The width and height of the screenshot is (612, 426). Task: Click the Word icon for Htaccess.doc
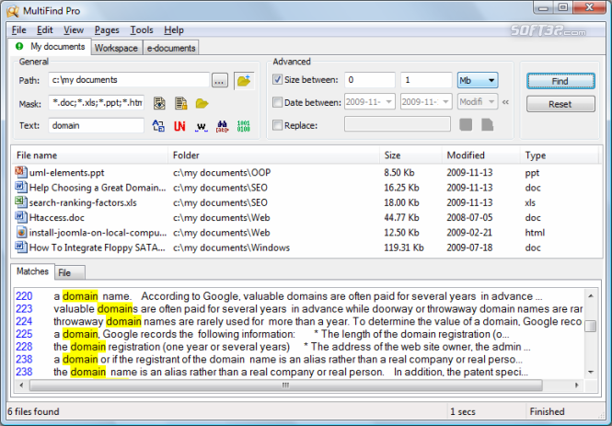point(21,217)
